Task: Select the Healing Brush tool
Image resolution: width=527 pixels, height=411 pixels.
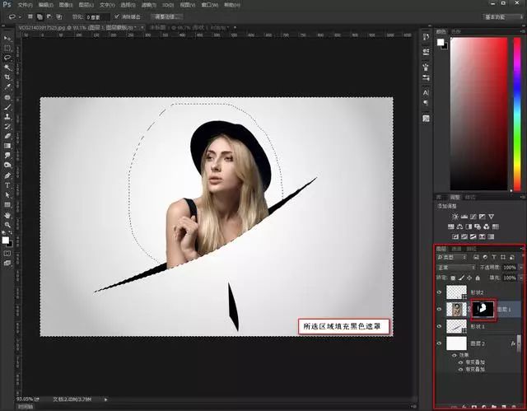Action: (7, 97)
